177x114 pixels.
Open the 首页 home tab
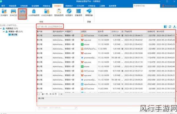click(x=3, y=6)
